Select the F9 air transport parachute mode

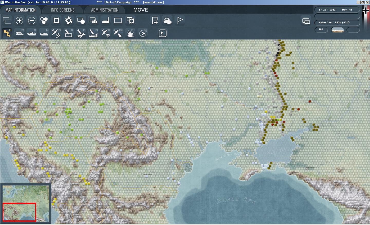[106, 33]
